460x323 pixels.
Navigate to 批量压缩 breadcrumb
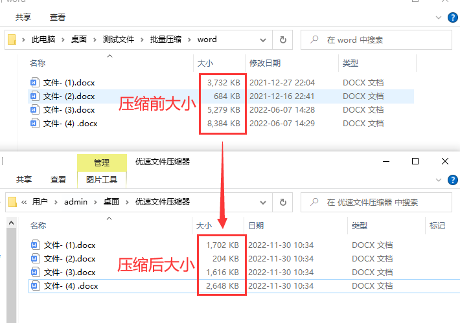(x=166, y=39)
